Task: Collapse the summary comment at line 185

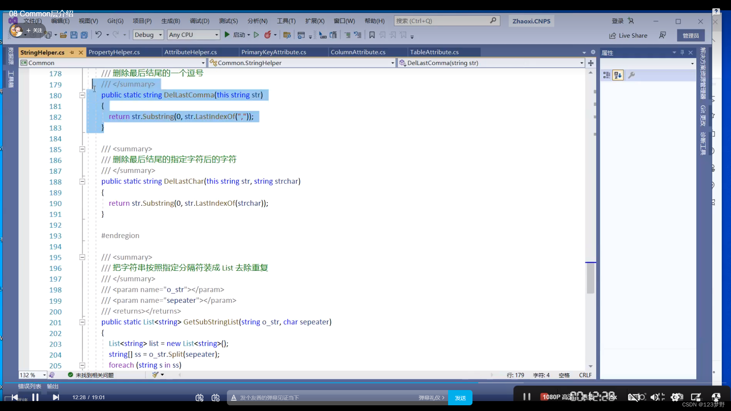Action: [82, 149]
